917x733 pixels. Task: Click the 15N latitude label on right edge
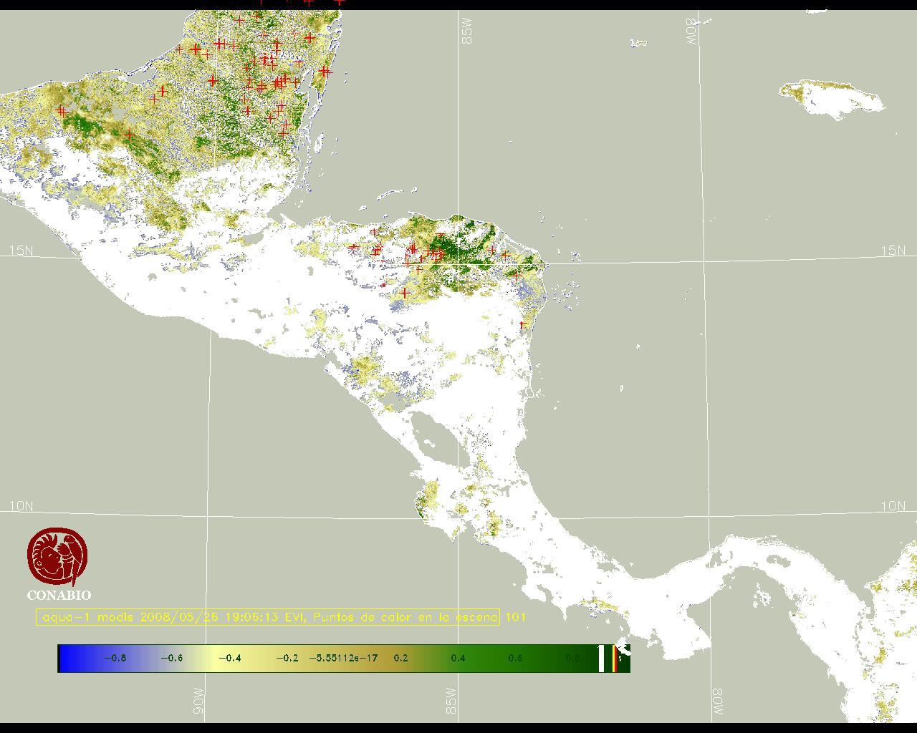tap(893, 251)
